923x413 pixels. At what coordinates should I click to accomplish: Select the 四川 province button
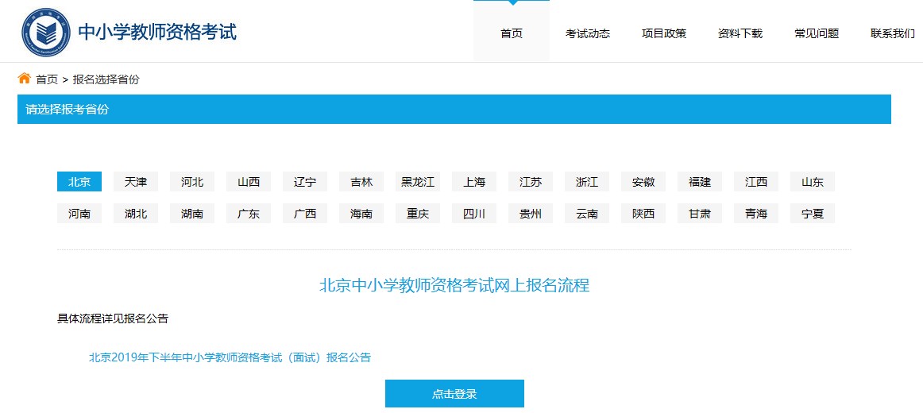click(474, 214)
